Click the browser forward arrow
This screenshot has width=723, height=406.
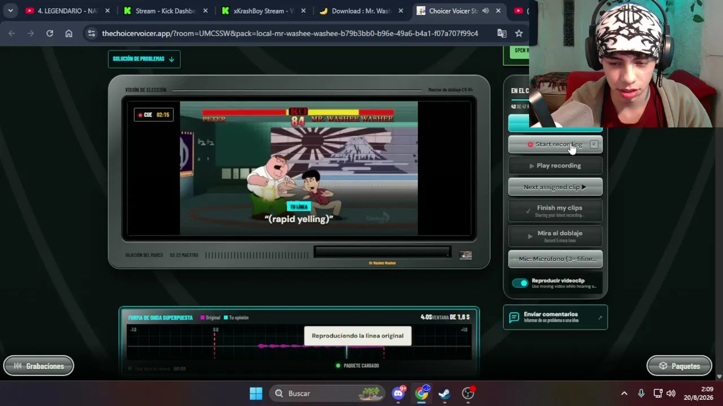31,33
